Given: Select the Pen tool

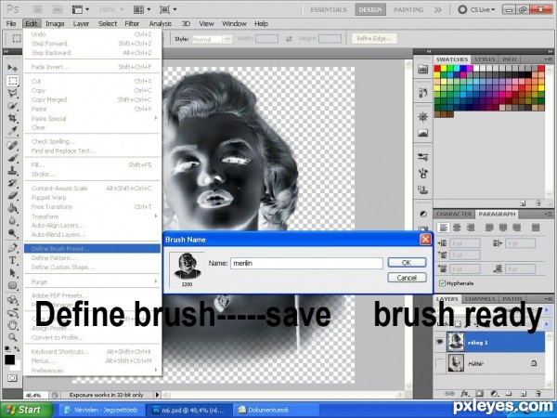Looking at the screenshot, I should 12,248.
